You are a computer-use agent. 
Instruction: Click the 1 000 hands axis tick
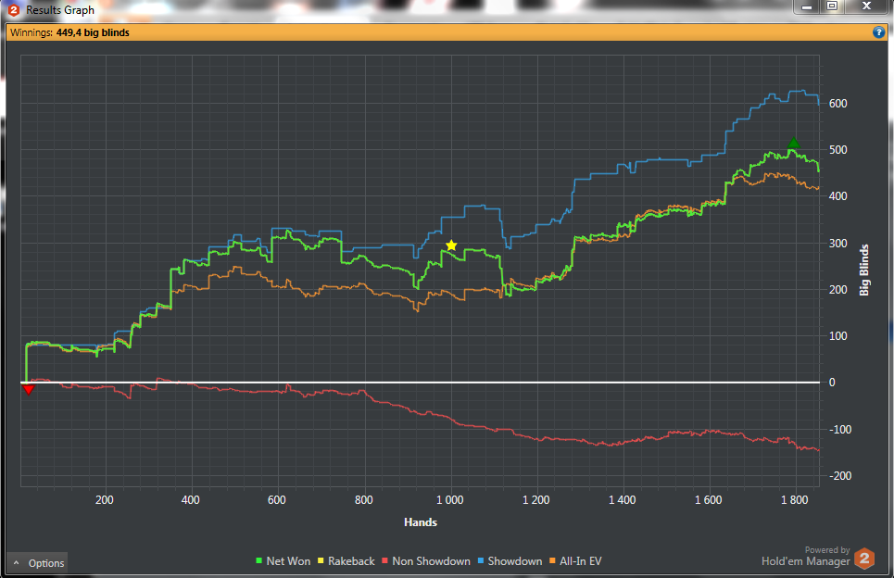click(x=450, y=500)
